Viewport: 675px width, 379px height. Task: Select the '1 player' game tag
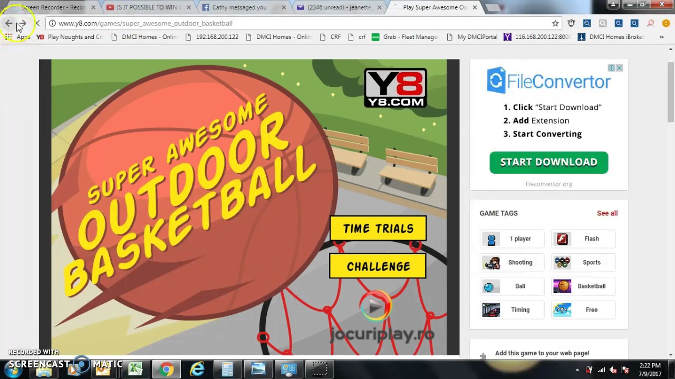[513, 239]
